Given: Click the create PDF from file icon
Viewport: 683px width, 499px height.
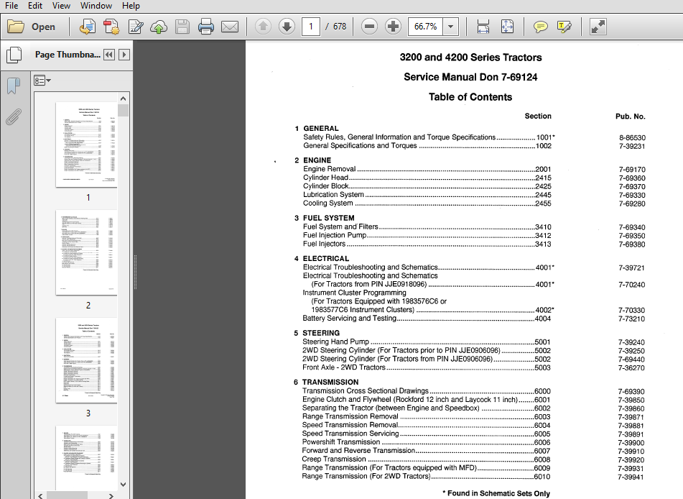Looking at the screenshot, I should click(x=87, y=27).
